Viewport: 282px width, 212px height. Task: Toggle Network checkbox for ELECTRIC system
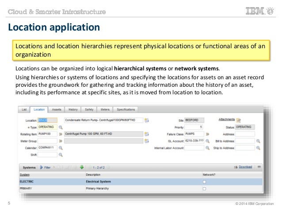[204, 182]
